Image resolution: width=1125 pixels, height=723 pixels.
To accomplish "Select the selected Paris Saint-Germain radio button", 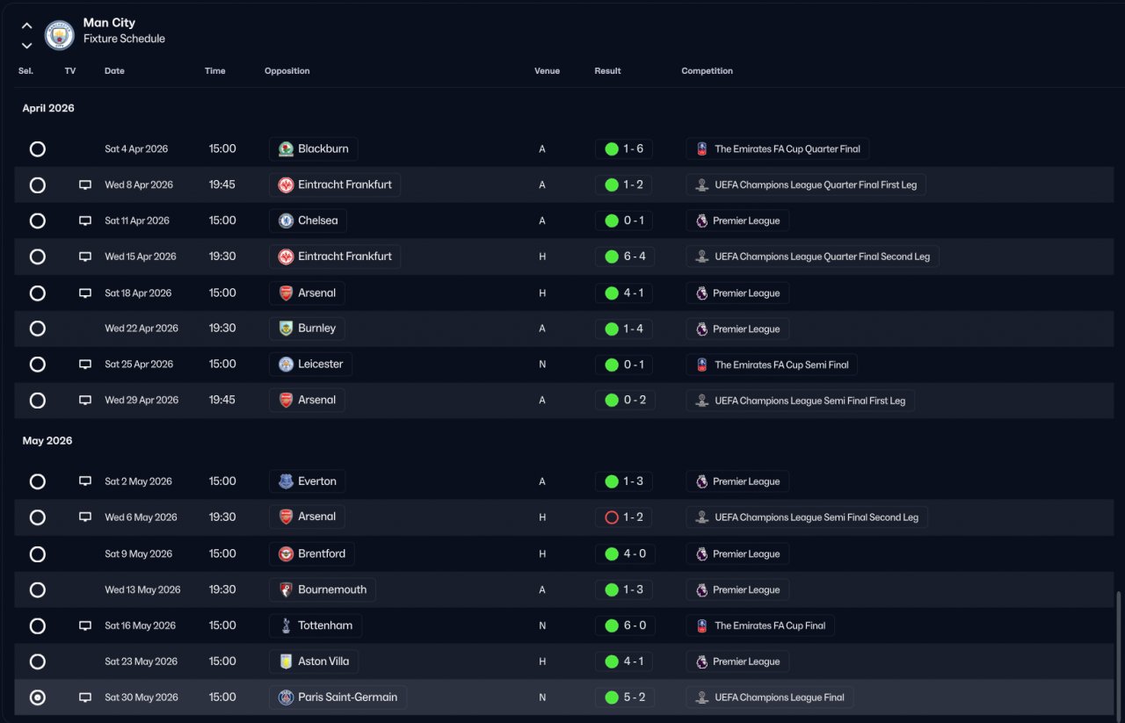I will pyautogui.click(x=38, y=698).
